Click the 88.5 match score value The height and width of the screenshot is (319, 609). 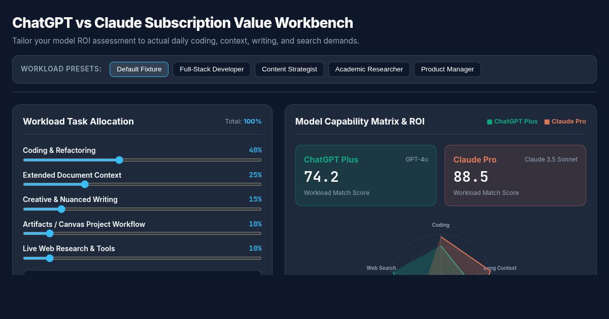pyautogui.click(x=471, y=177)
